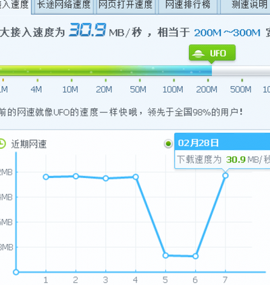Switch to the 网页打开速度 tab
This screenshot has width=270, height=285.
click(x=126, y=5)
